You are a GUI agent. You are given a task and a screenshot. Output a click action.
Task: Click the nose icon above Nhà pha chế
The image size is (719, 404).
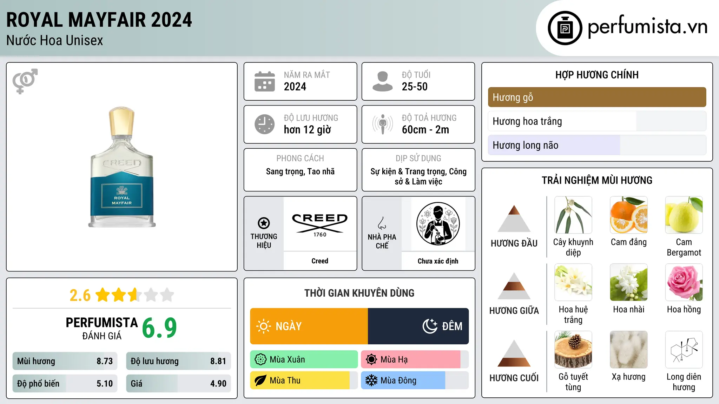click(382, 223)
